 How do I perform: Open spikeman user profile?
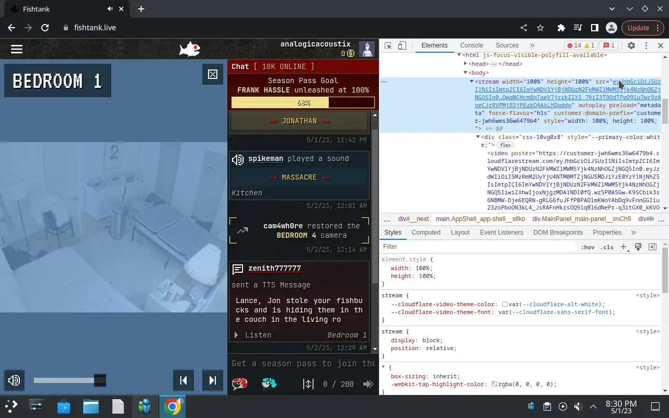point(266,158)
